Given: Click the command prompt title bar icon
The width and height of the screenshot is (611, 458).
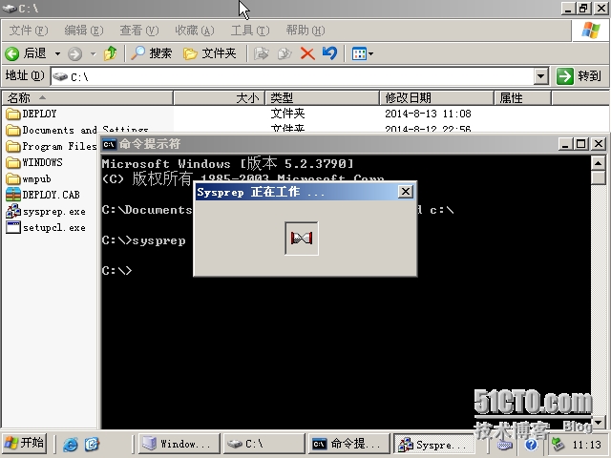Looking at the screenshot, I should tap(109, 144).
